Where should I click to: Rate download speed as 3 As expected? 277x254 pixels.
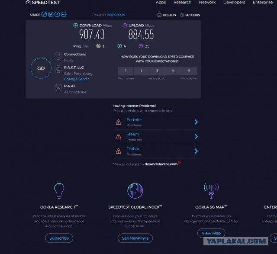point(157,71)
